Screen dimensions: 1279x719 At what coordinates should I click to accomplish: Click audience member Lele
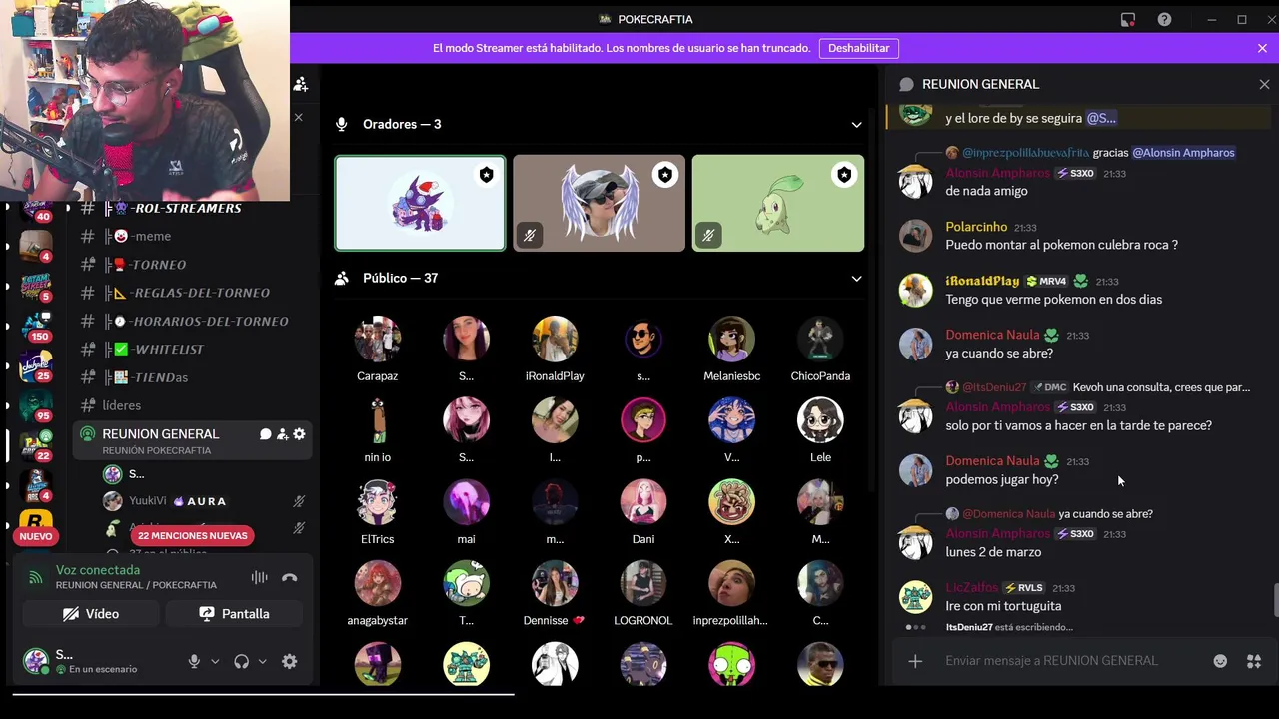point(820,430)
